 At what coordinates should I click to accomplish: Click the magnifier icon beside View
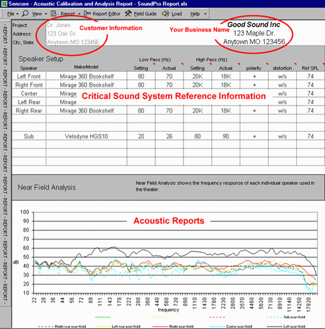(25, 14)
